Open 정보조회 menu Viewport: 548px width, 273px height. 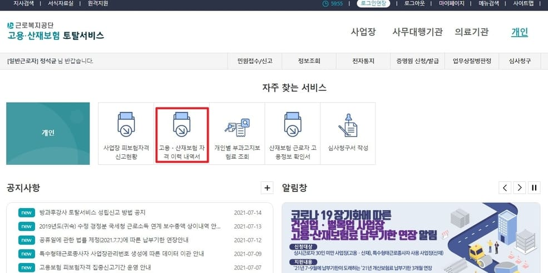pos(309,61)
